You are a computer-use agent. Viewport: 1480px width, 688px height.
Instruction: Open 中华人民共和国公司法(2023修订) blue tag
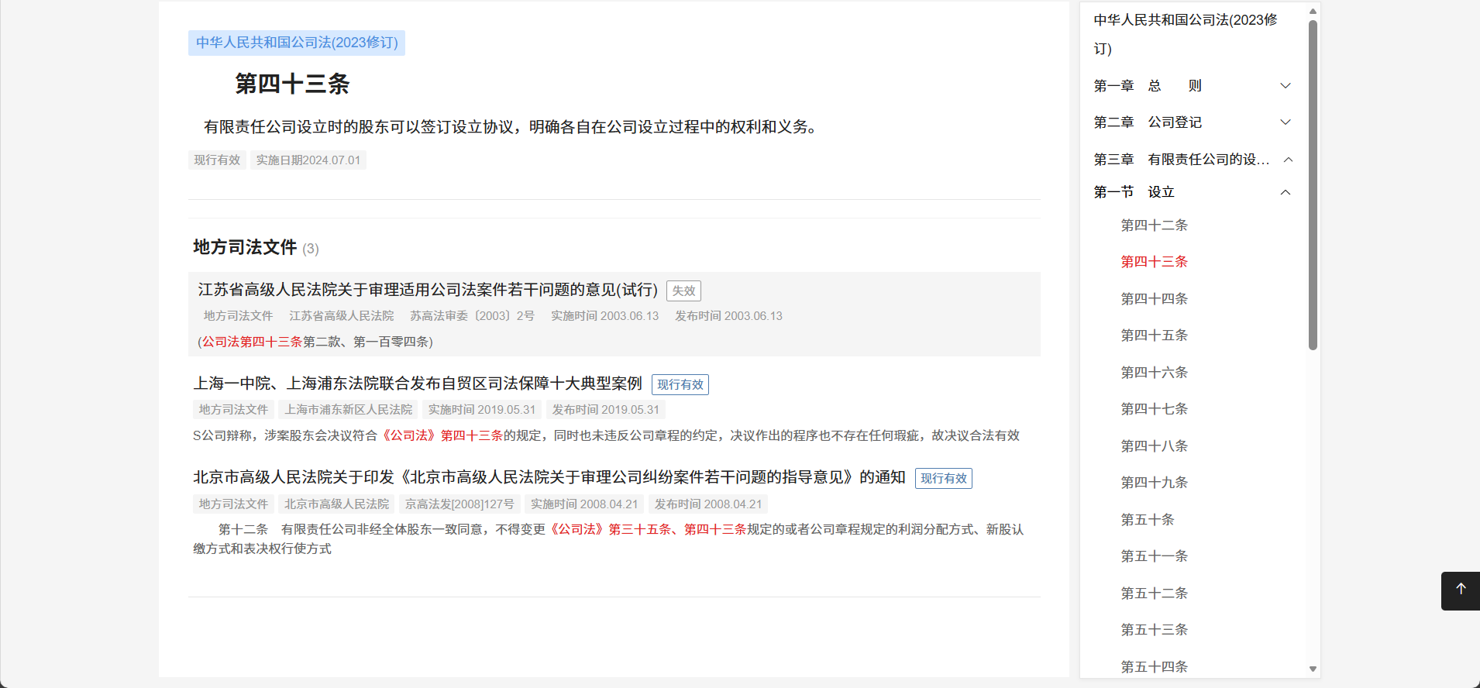tap(297, 43)
